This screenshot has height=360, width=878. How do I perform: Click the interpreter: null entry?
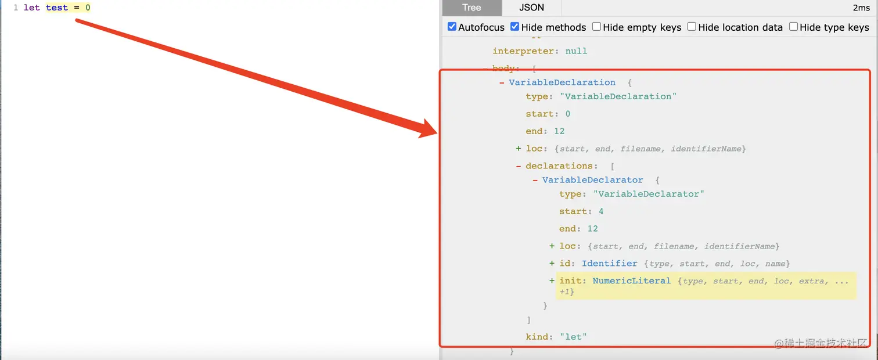[x=540, y=51]
